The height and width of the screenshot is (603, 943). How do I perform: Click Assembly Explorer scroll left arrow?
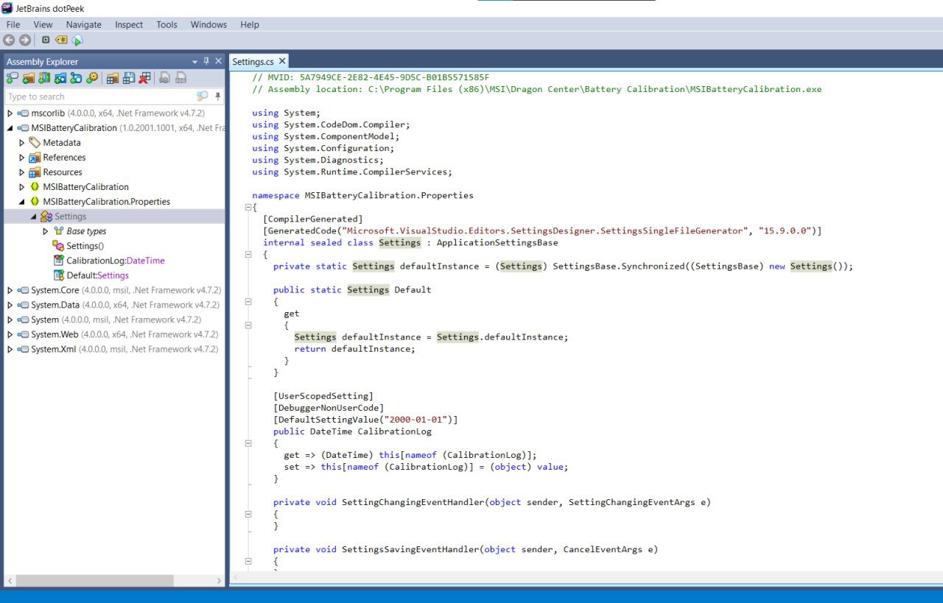pos(10,581)
